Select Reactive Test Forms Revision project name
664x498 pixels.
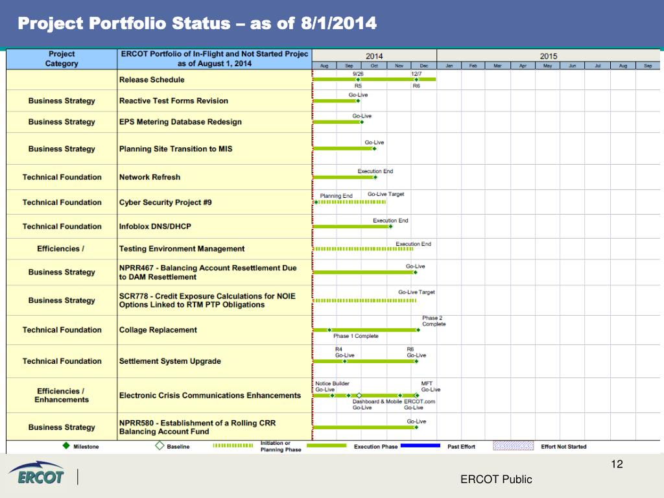coord(174,101)
